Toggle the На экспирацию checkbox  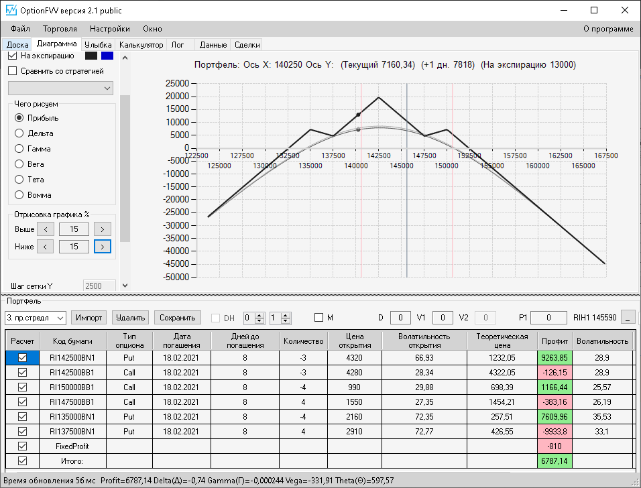[13, 56]
